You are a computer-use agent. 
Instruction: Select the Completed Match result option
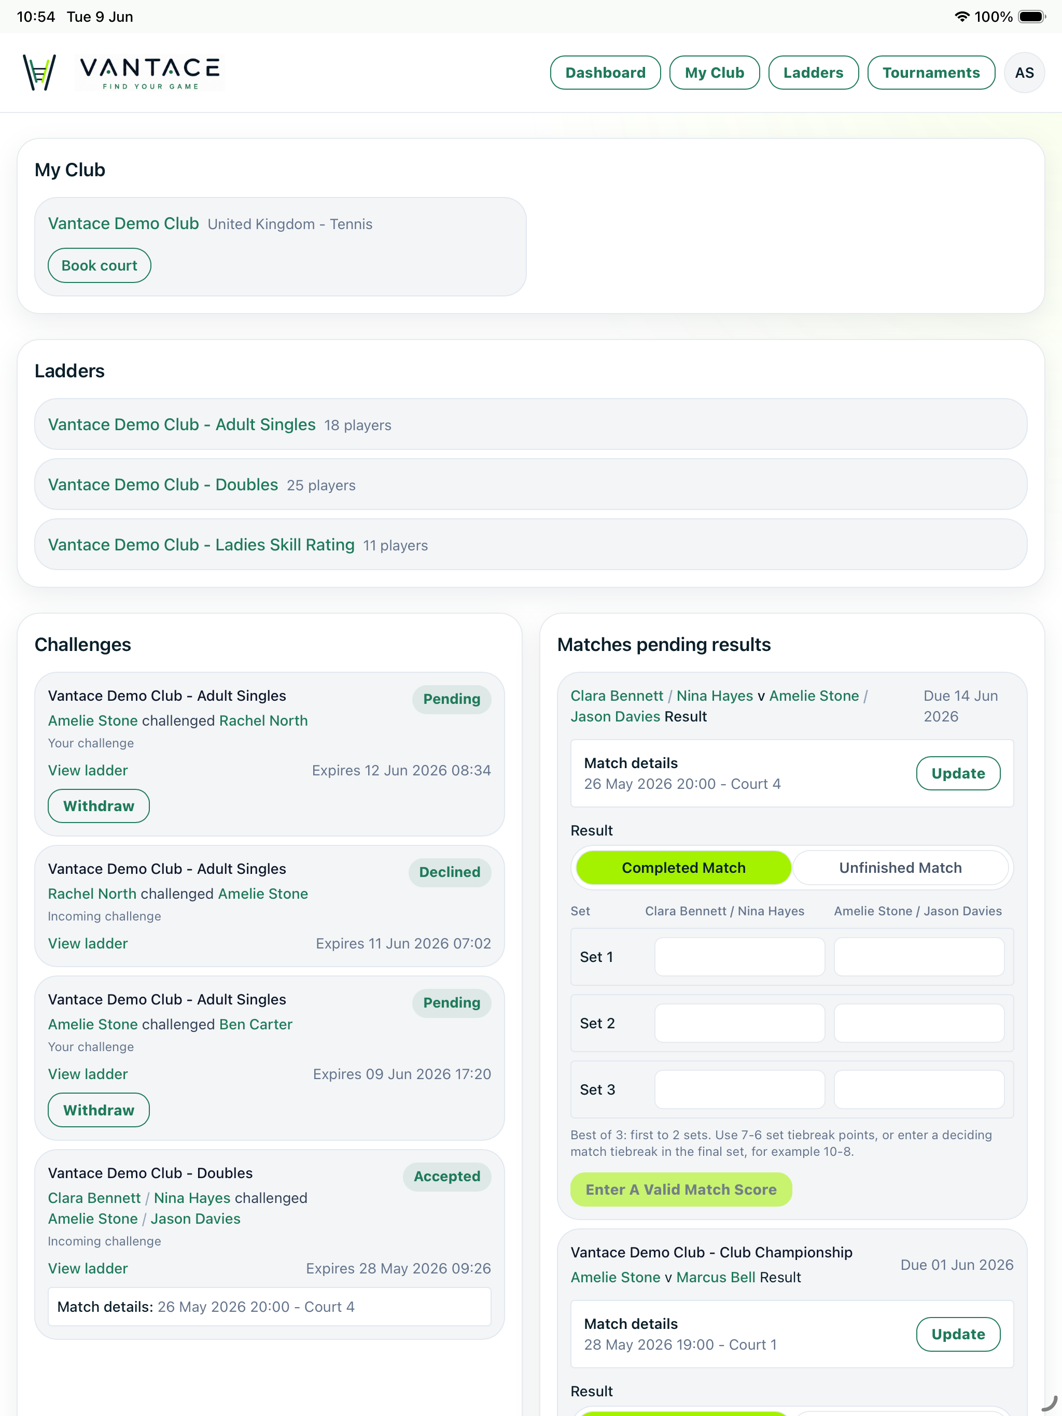click(683, 868)
